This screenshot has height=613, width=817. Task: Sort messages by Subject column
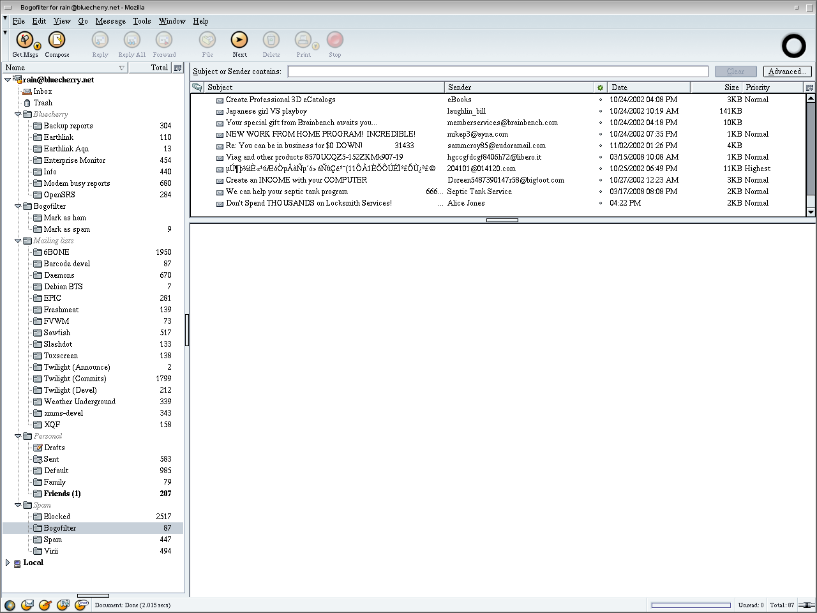324,87
